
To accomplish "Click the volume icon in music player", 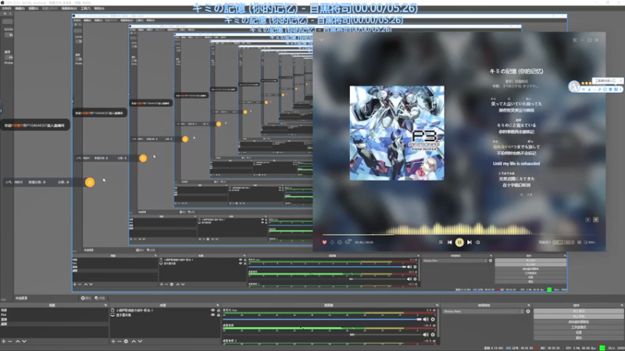I will (x=478, y=242).
